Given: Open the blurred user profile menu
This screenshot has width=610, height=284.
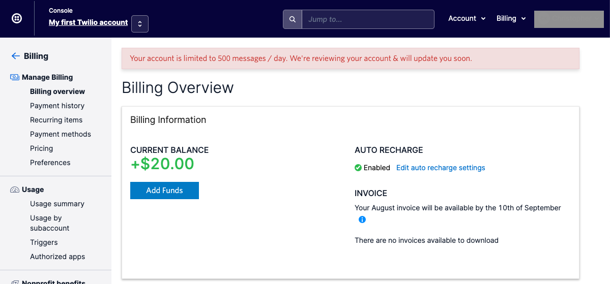Looking at the screenshot, I should [569, 19].
